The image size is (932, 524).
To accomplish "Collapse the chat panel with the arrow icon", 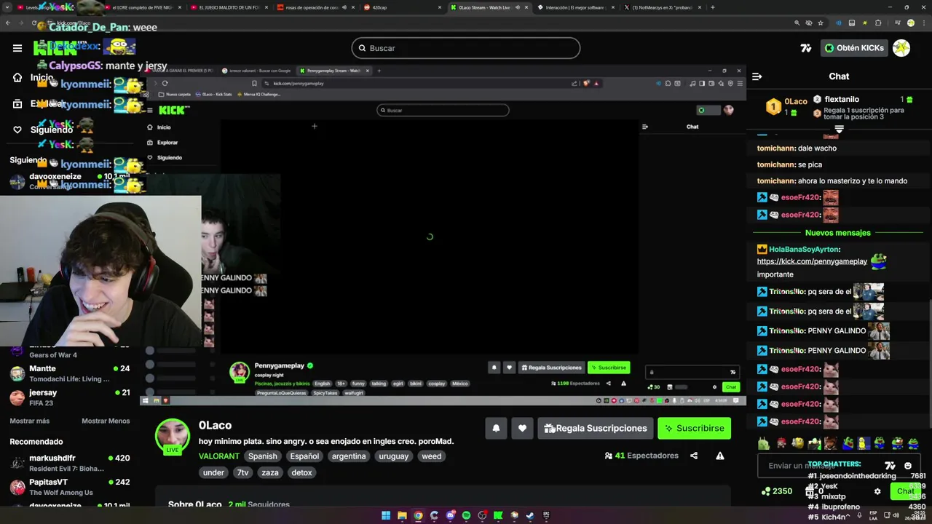I will point(757,76).
